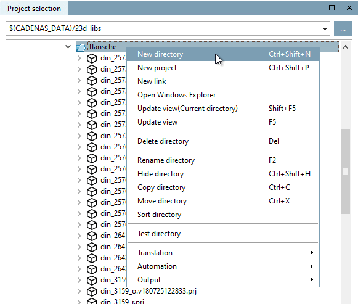Click the scrollbar up arrow
The height and width of the screenshot is (304, 358).
pos(346,47)
